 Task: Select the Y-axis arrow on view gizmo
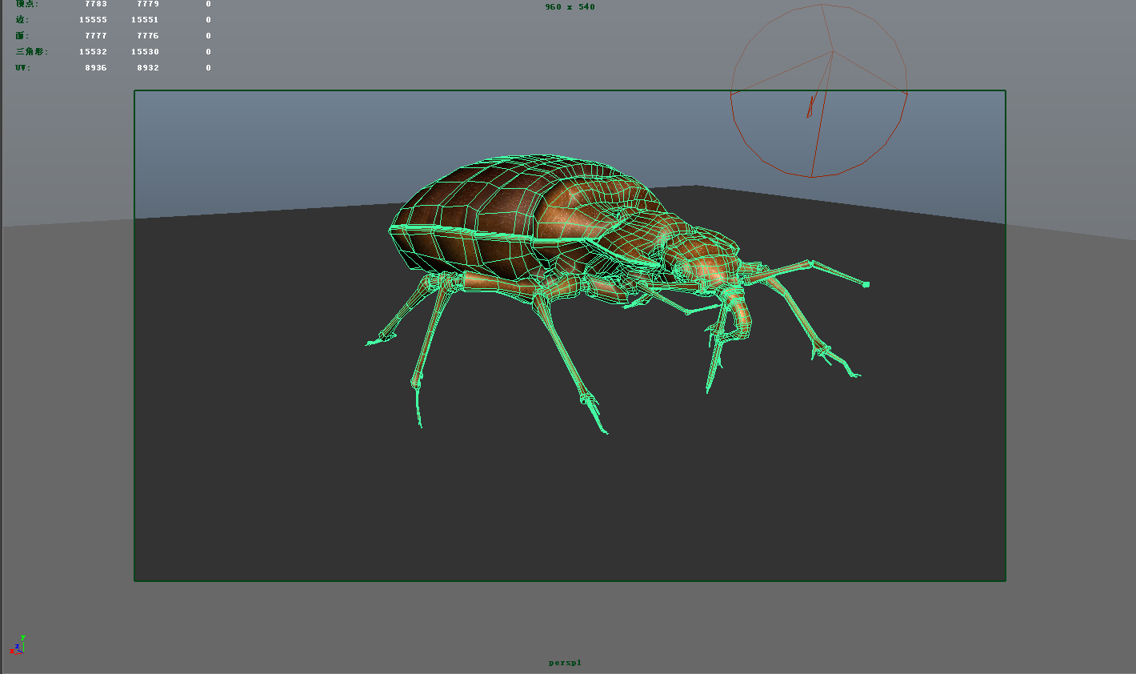click(23, 637)
